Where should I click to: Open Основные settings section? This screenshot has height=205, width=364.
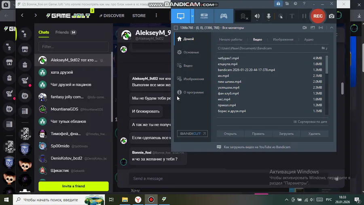191,52
